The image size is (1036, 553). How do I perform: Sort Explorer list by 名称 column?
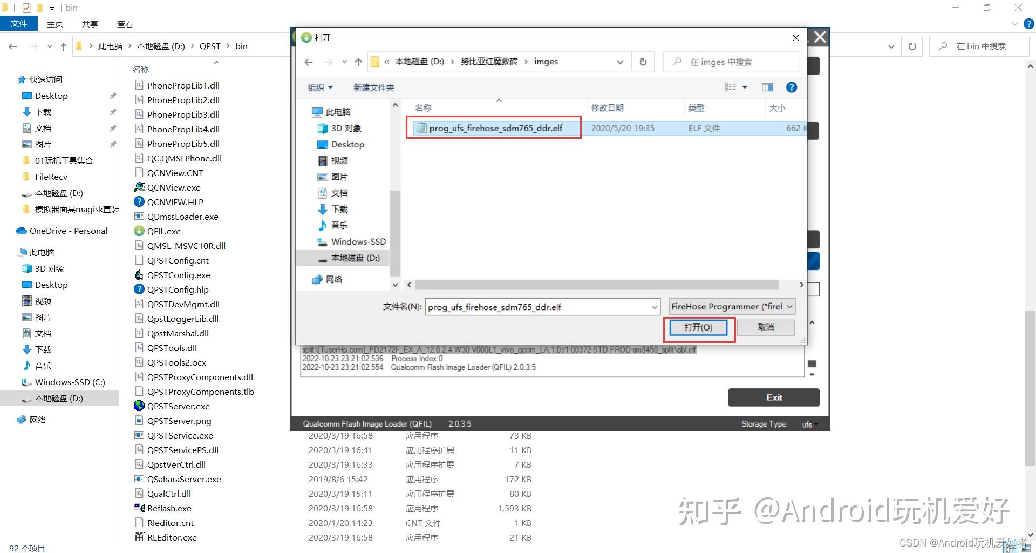click(141, 69)
